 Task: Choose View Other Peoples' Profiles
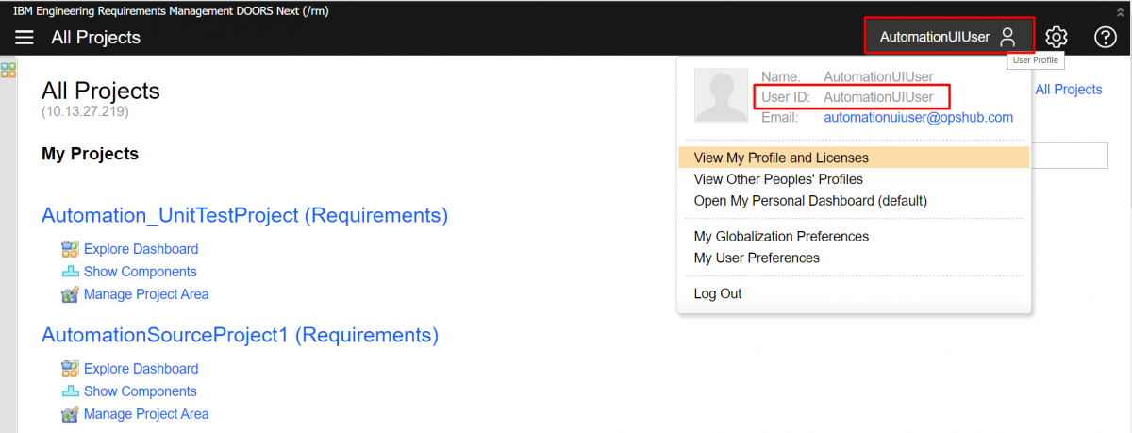coord(778,179)
